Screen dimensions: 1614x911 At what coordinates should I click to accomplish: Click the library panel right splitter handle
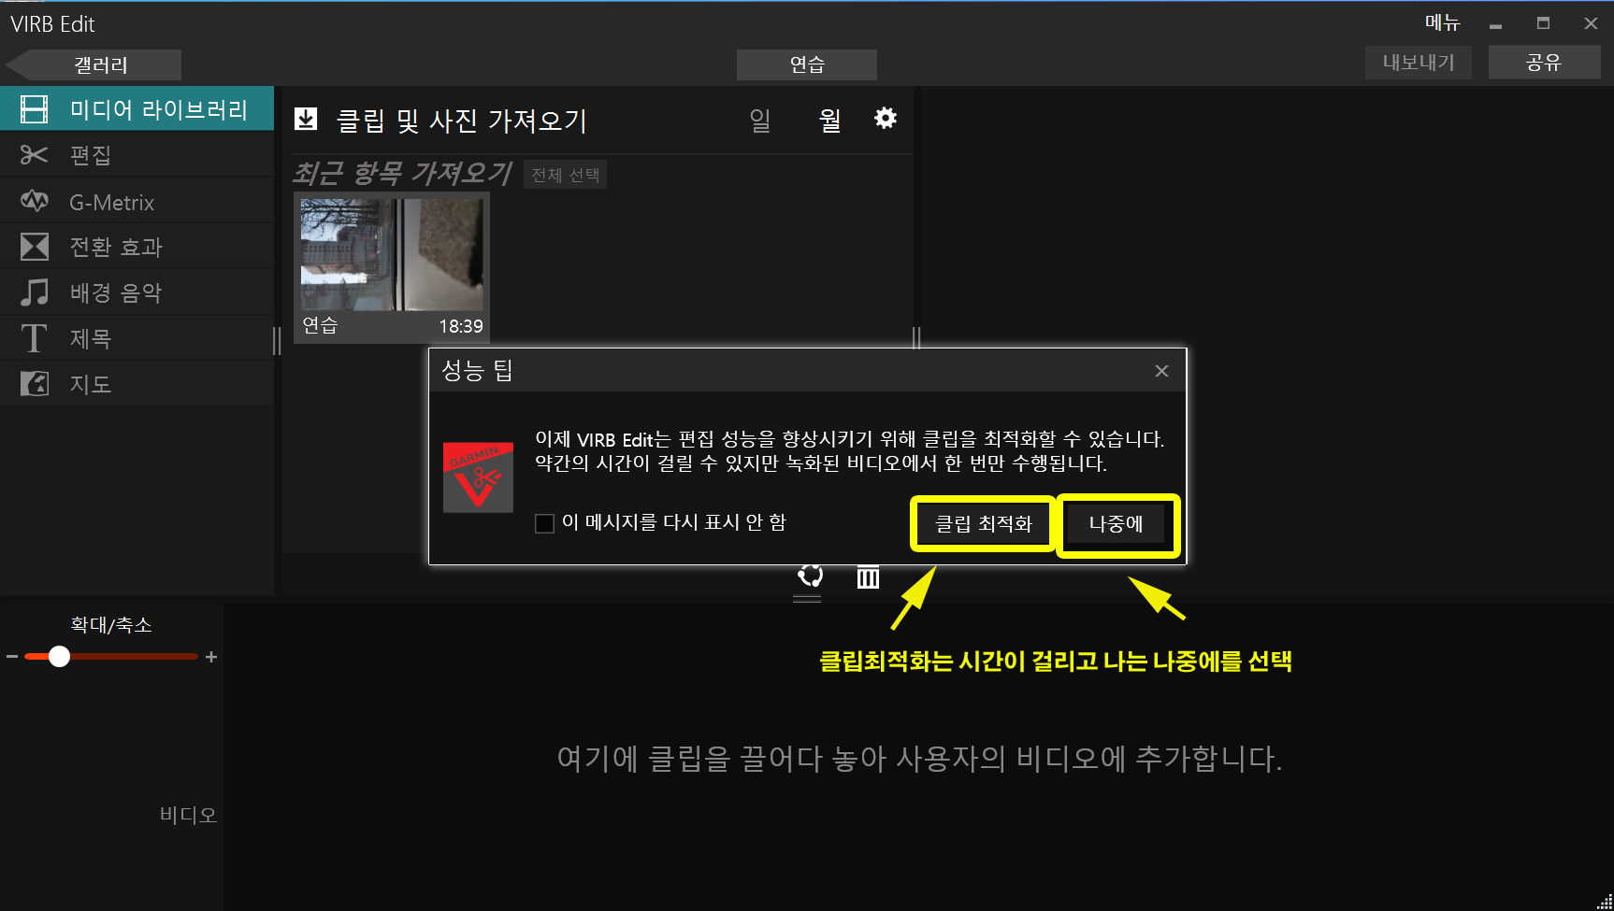916,338
